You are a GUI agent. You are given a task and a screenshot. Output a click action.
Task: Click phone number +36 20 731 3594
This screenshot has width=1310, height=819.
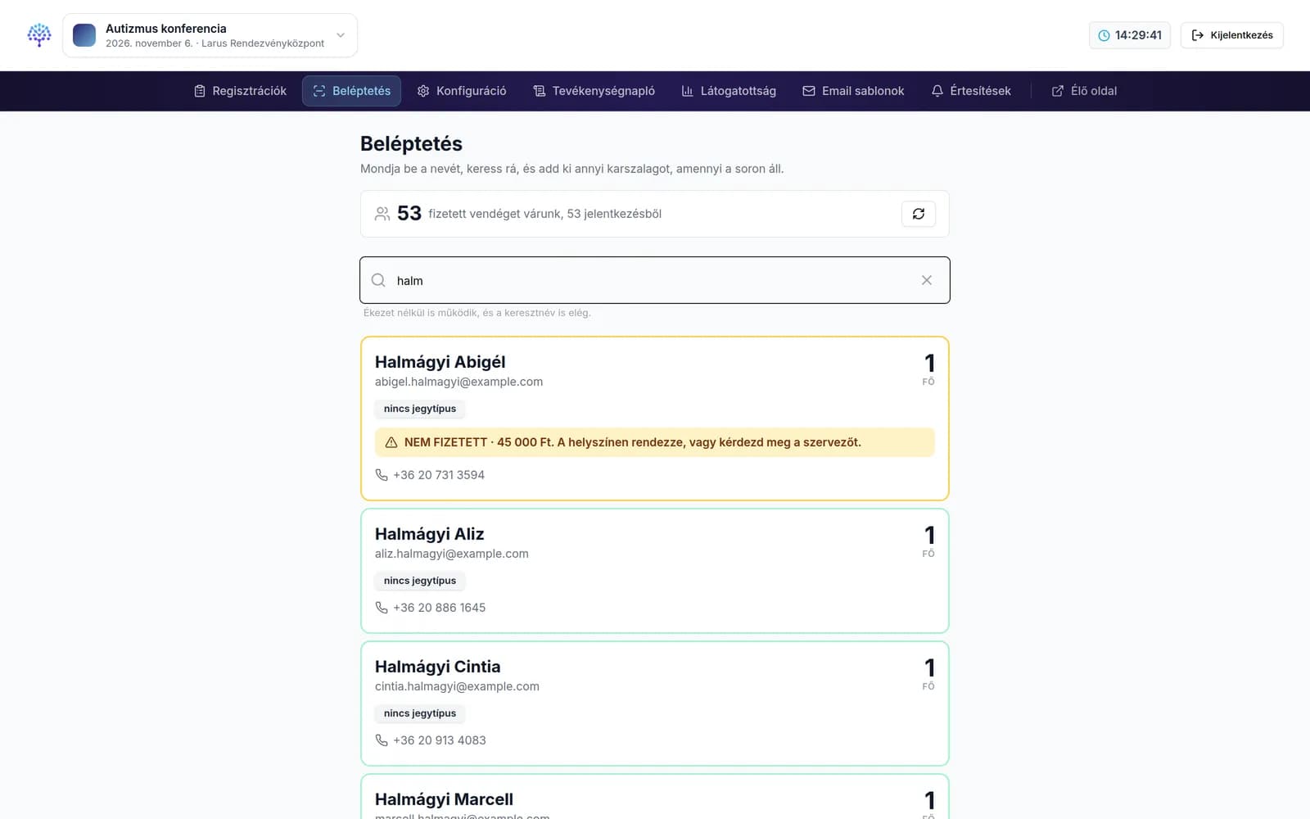(439, 475)
